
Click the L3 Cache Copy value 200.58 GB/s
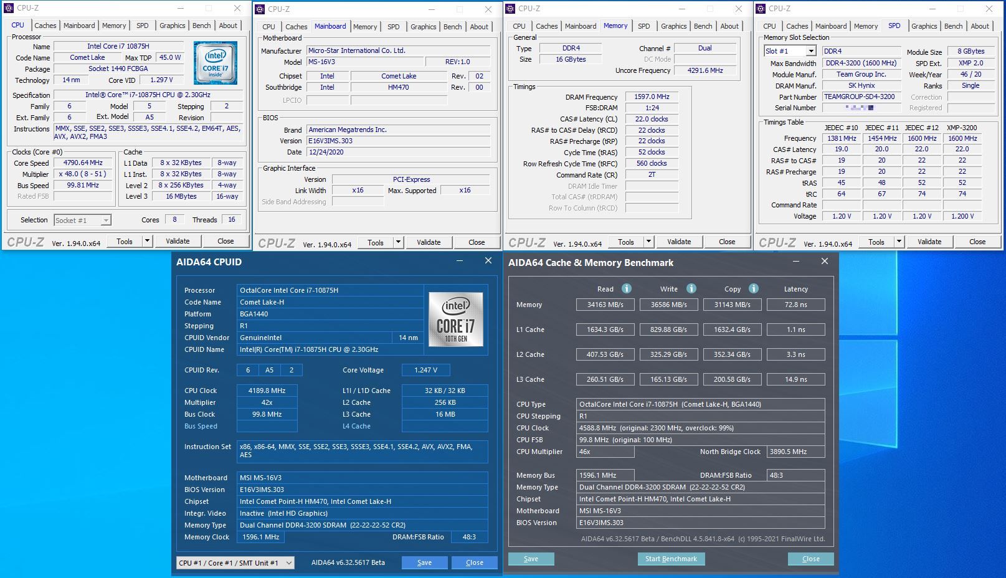click(732, 379)
